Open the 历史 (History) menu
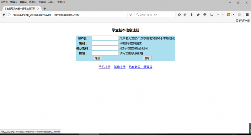 tap(33, 2)
